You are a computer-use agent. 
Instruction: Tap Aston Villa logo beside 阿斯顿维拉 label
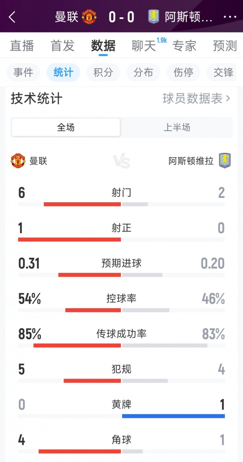225,160
